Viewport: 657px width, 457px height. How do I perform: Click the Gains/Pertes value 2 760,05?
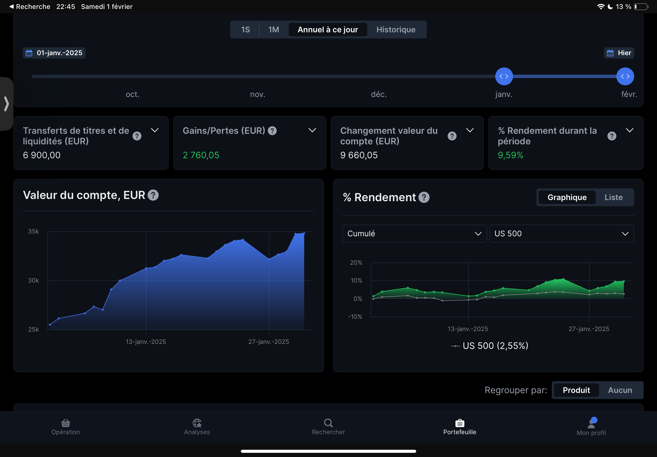(201, 155)
